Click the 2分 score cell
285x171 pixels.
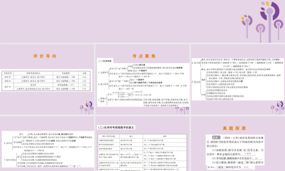click(x=84, y=85)
